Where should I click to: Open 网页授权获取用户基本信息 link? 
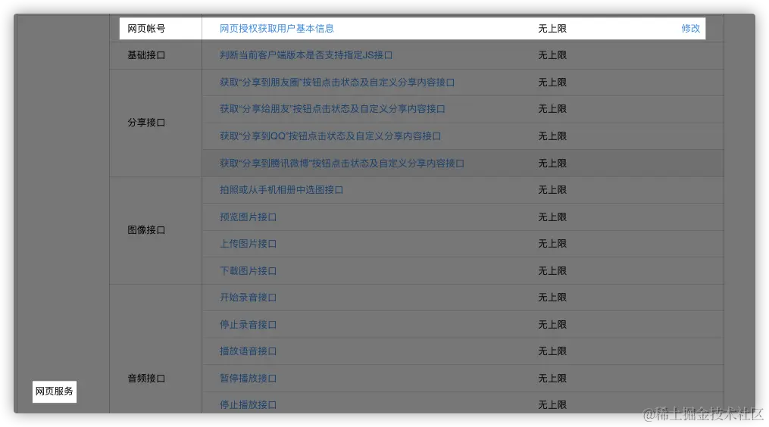277,29
